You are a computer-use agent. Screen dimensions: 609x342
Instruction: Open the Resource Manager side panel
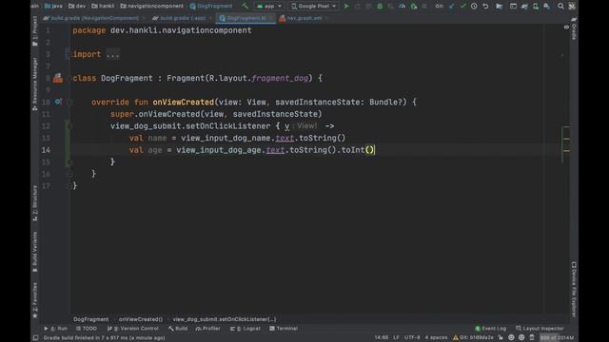point(35,84)
